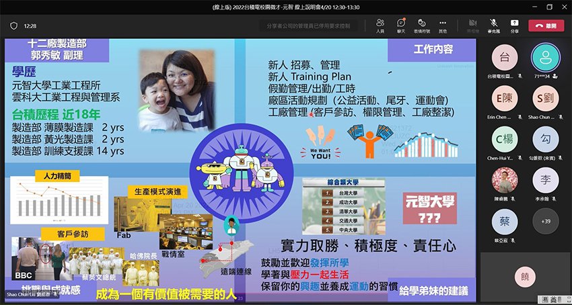Open the 表情符號 reactions menu
The width and height of the screenshot is (572, 305).
[422, 26]
